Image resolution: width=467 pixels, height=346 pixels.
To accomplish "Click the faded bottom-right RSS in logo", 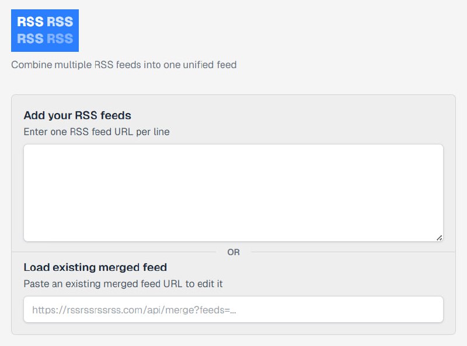I will [60, 39].
